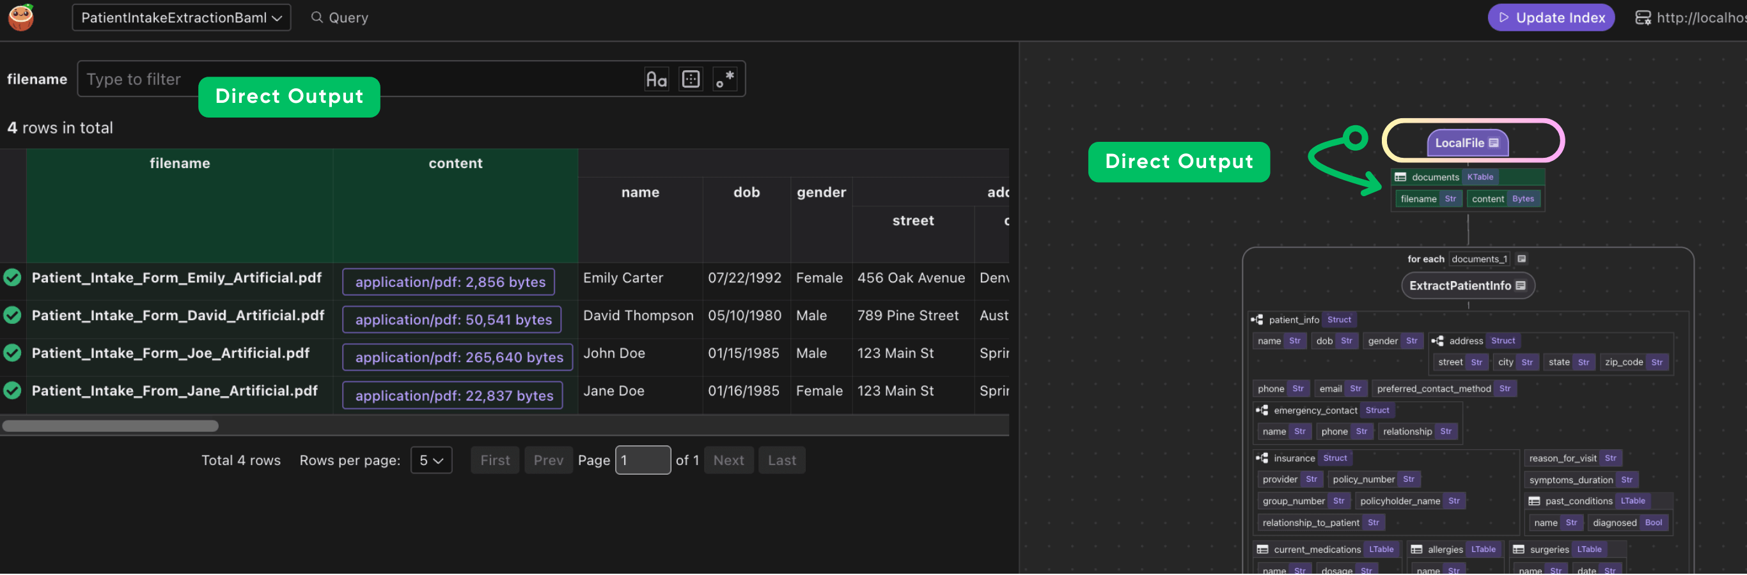Click the horizontal table scrollbar
Viewport: 1747px width, 575px height.
point(111,426)
